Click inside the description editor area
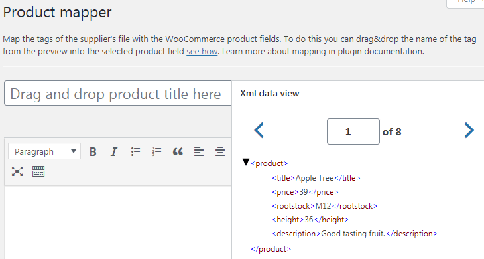The height and width of the screenshot is (259, 484). click(x=118, y=222)
